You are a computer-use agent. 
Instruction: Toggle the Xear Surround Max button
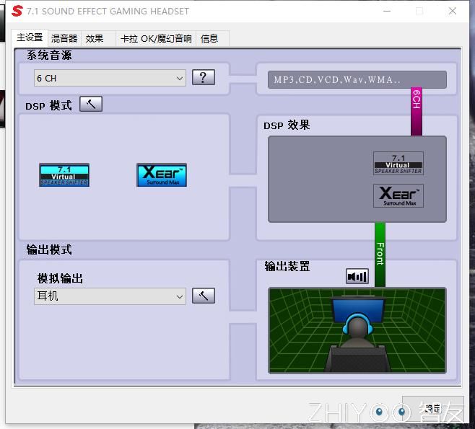(162, 175)
